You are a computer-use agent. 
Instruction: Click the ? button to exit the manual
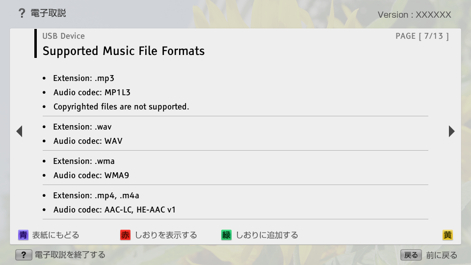pyautogui.click(x=24, y=255)
